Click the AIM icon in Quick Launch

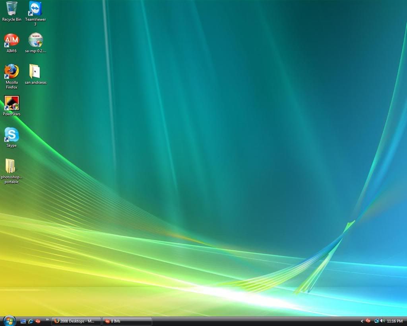[38, 321]
